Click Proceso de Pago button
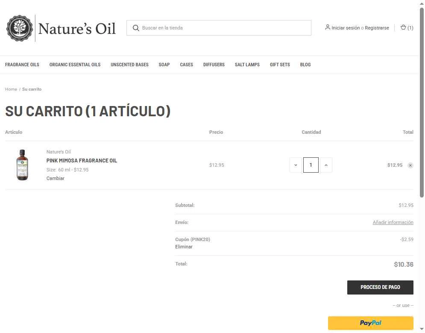 click(380, 287)
